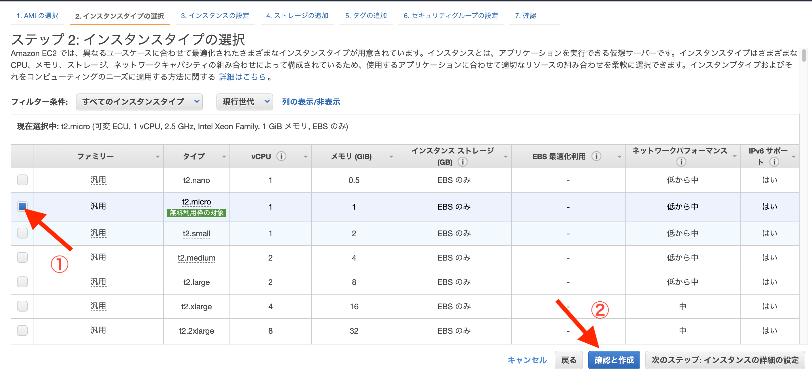This screenshot has width=812, height=375.
Task: Click the t2.nano type cell
Action: [196, 180]
